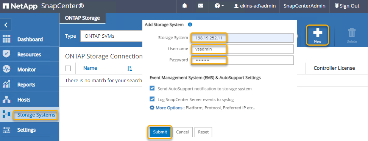This screenshot has height=141, width=368.
Task: Uncheck Log SnapCenter Server events to syslog
Action: pyautogui.click(x=152, y=99)
